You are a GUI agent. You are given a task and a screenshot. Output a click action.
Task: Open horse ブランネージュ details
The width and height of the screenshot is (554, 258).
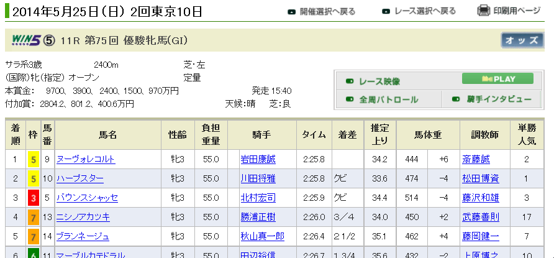point(83,236)
